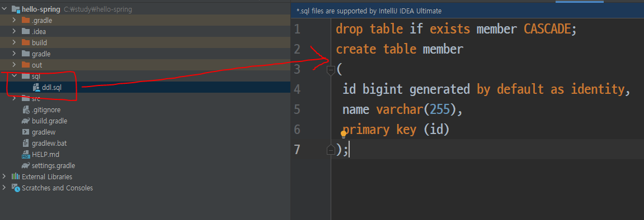Click project path C:\study\hello-spring text
This screenshot has width=644, height=220.
point(98,9)
